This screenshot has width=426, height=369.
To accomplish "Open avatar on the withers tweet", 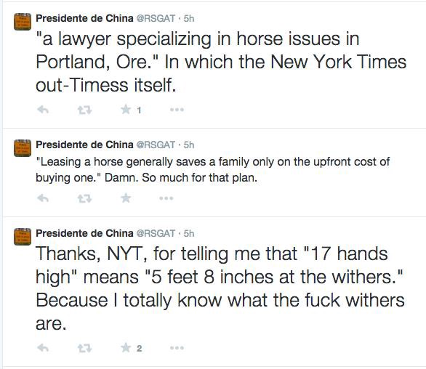I will coord(23,237).
